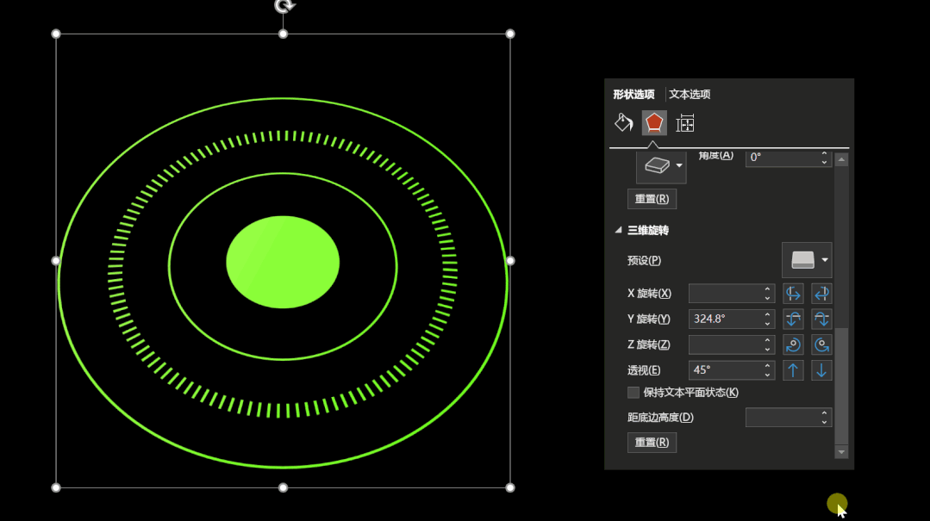Collapse the 三维旋转 section
The image size is (930, 521).
point(618,231)
